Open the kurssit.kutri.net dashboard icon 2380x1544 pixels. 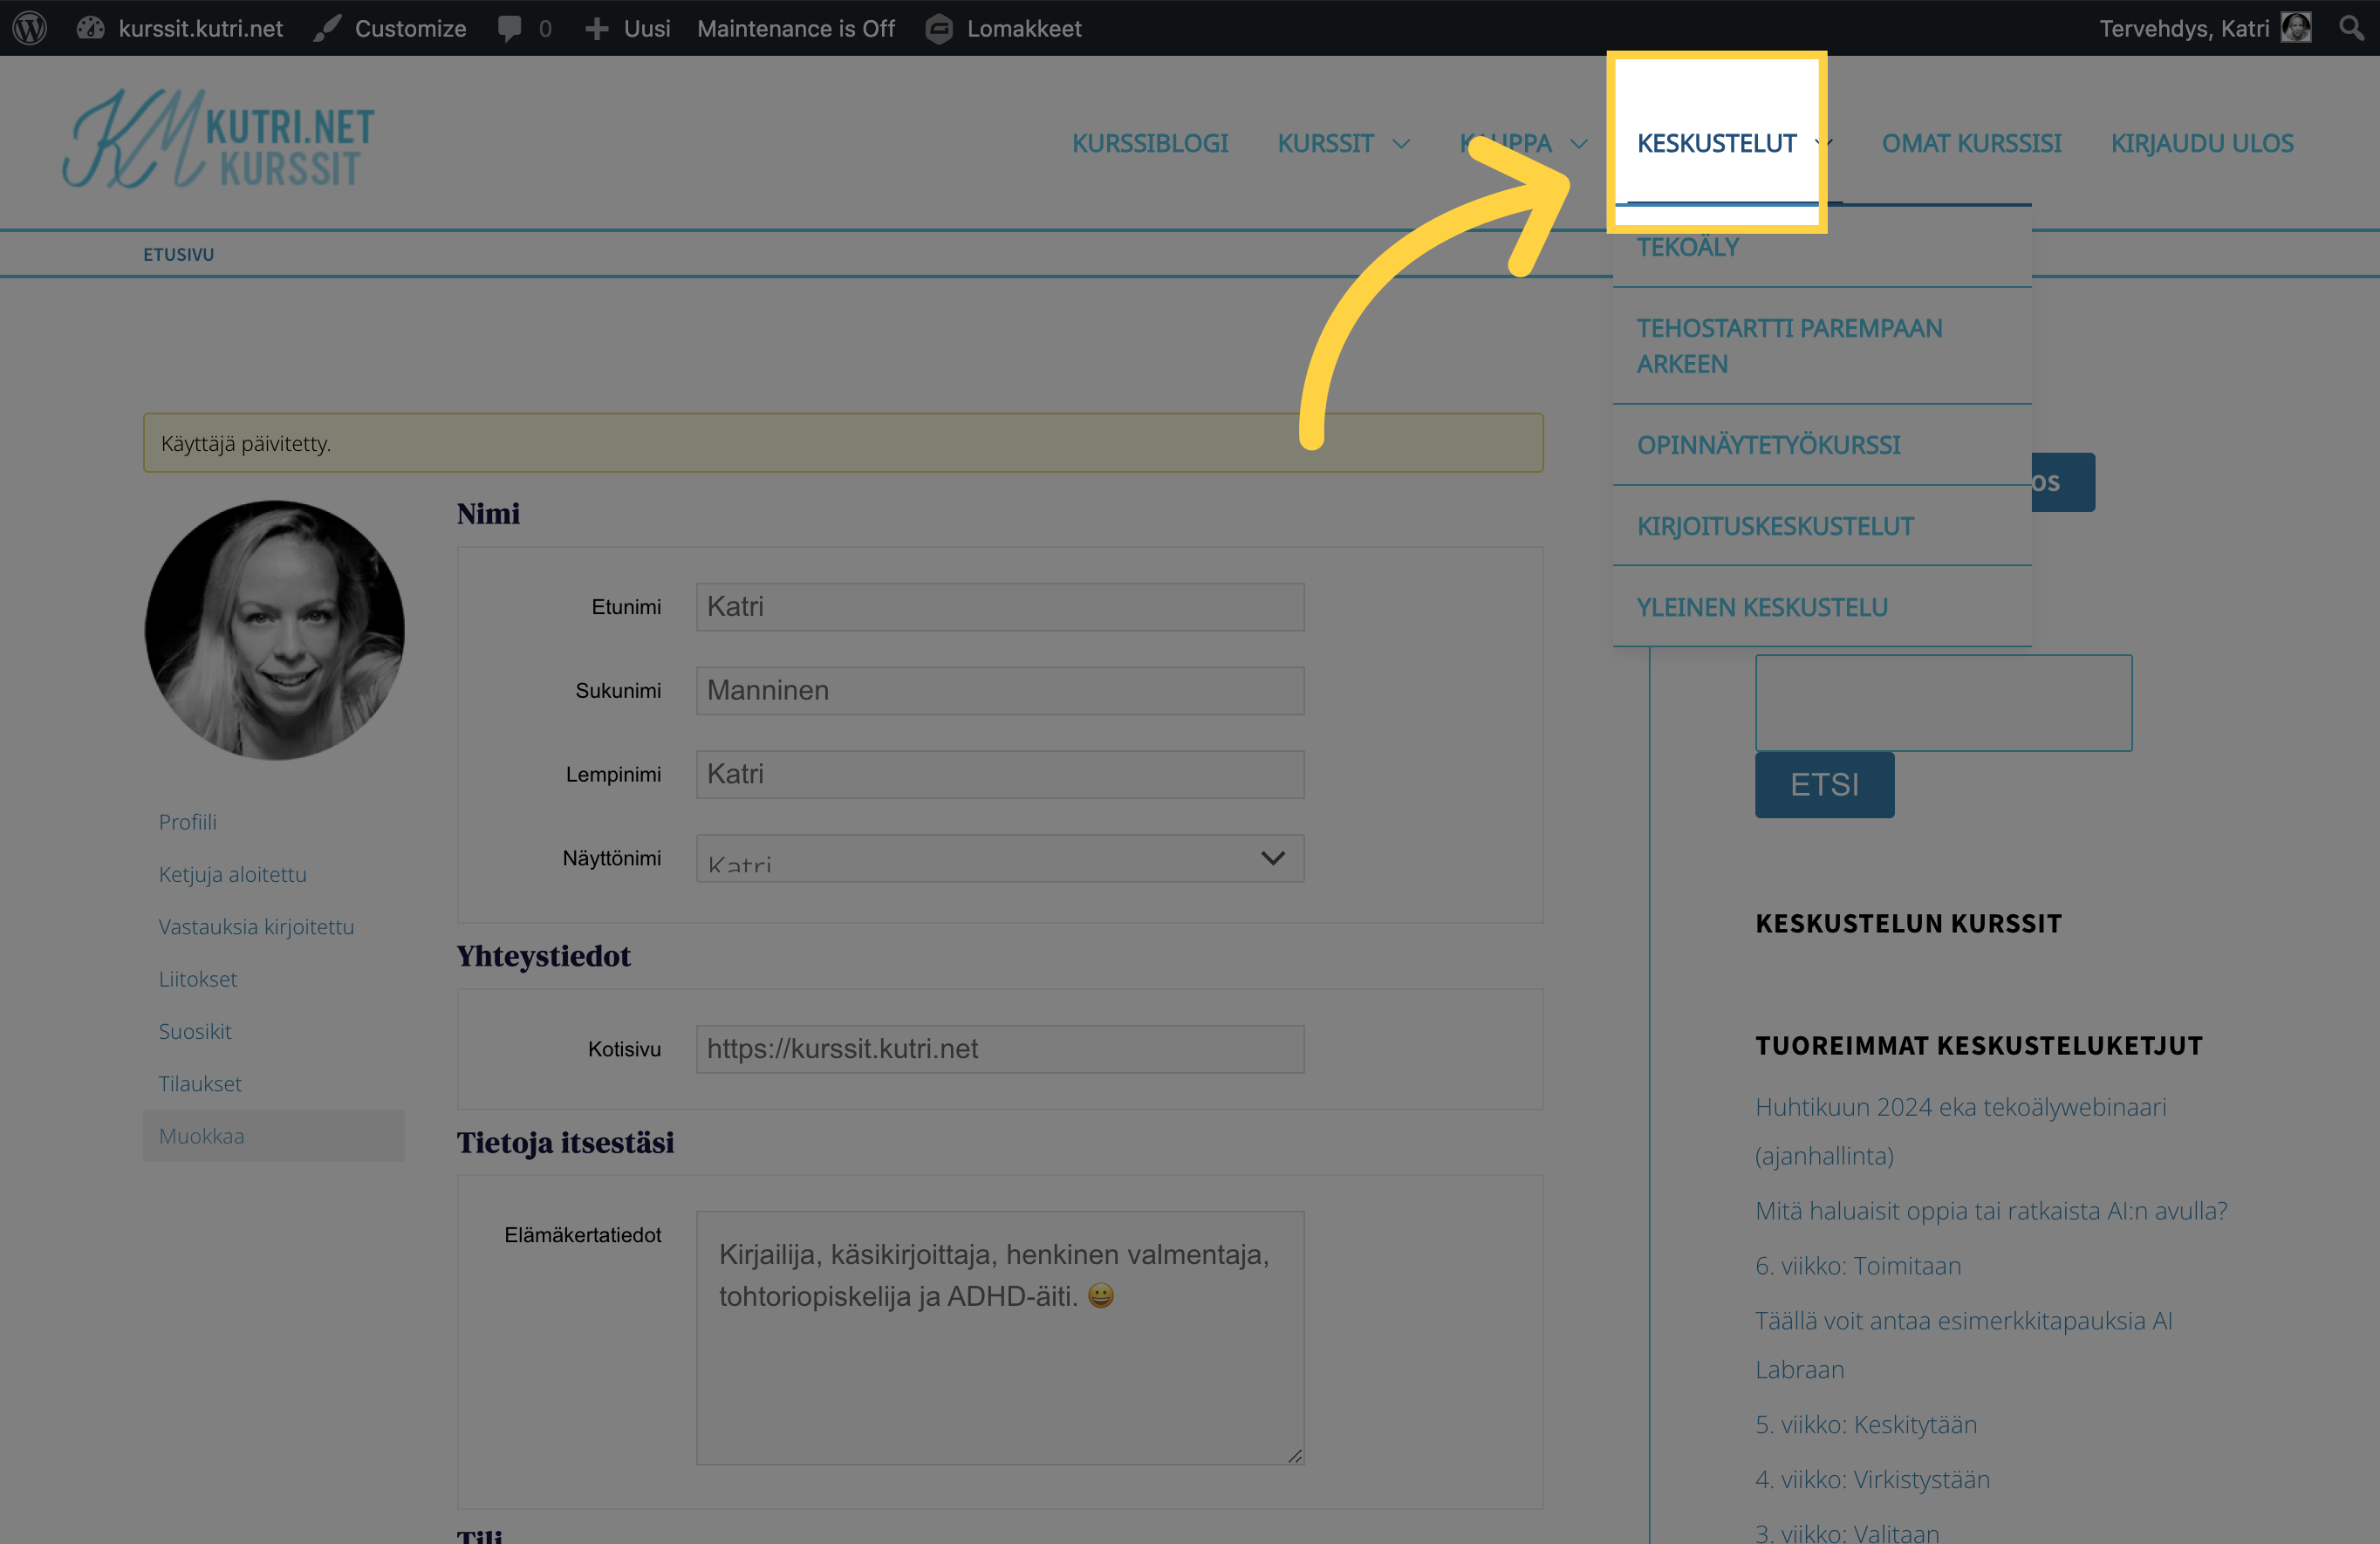point(91,28)
